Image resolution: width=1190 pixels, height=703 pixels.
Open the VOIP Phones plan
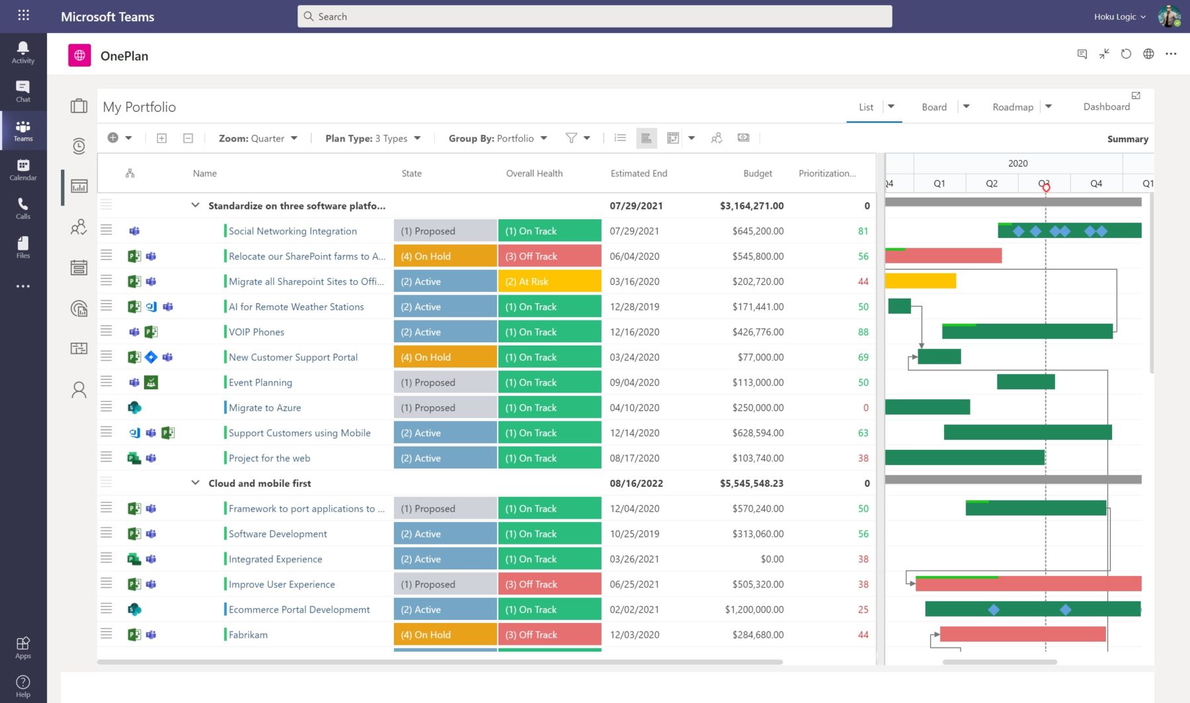coord(257,332)
